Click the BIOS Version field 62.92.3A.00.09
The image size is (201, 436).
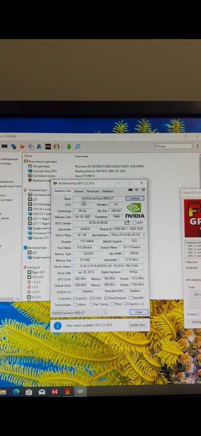(x=98, y=223)
